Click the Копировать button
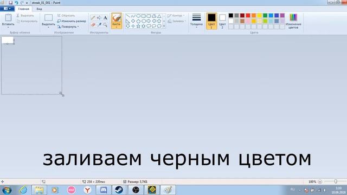 pos(27,21)
